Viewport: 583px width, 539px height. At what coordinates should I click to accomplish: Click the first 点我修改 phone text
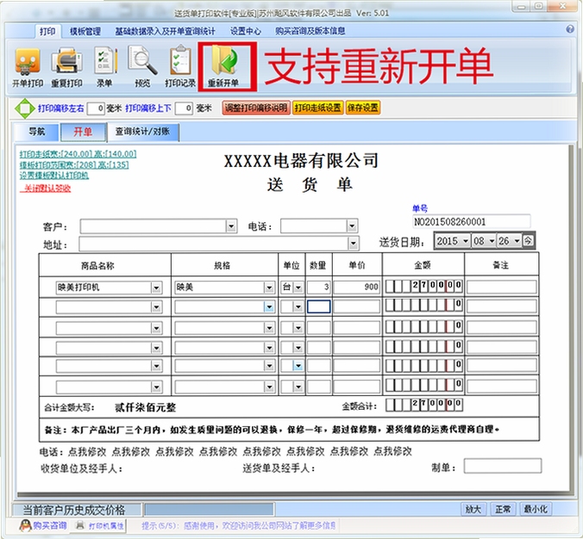pos(87,452)
